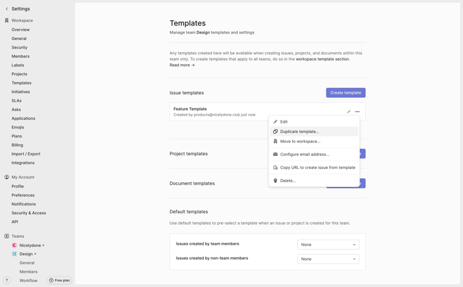
Task: Click the help question mark icon
Action: 6,281
